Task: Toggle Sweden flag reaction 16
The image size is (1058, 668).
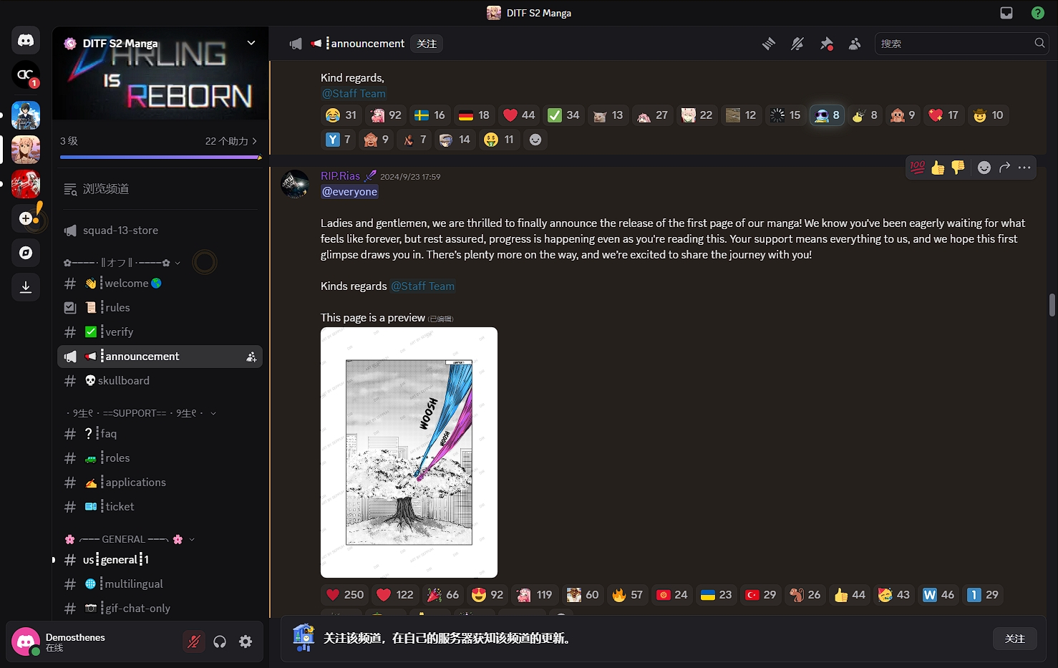Action: click(430, 115)
